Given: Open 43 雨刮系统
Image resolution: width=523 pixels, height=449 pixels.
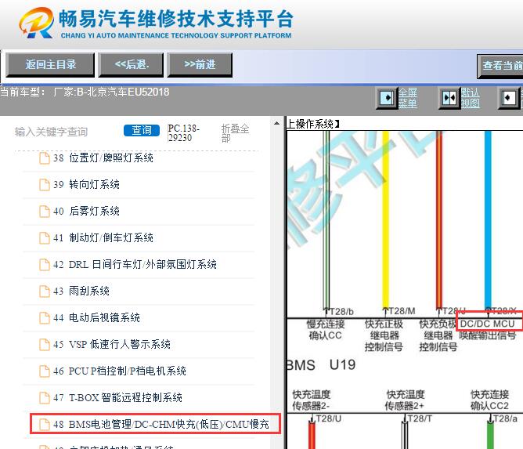Looking at the screenshot, I should pyautogui.click(x=89, y=291).
